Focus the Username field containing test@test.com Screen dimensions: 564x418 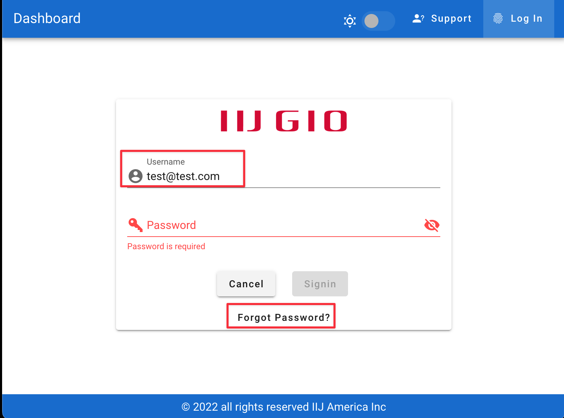[x=284, y=176]
